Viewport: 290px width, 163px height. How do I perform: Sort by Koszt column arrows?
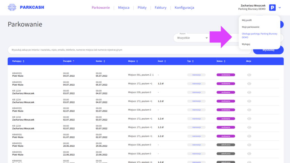tap(165, 61)
